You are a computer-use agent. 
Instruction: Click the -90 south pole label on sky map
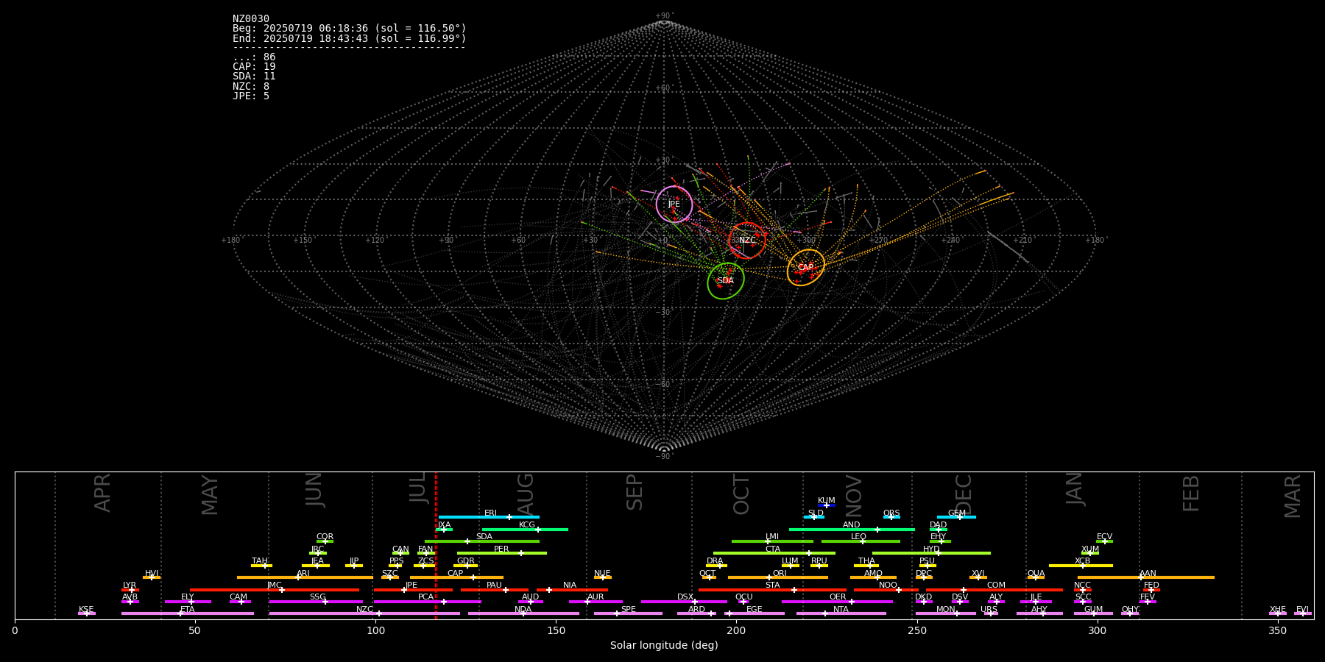coord(663,457)
